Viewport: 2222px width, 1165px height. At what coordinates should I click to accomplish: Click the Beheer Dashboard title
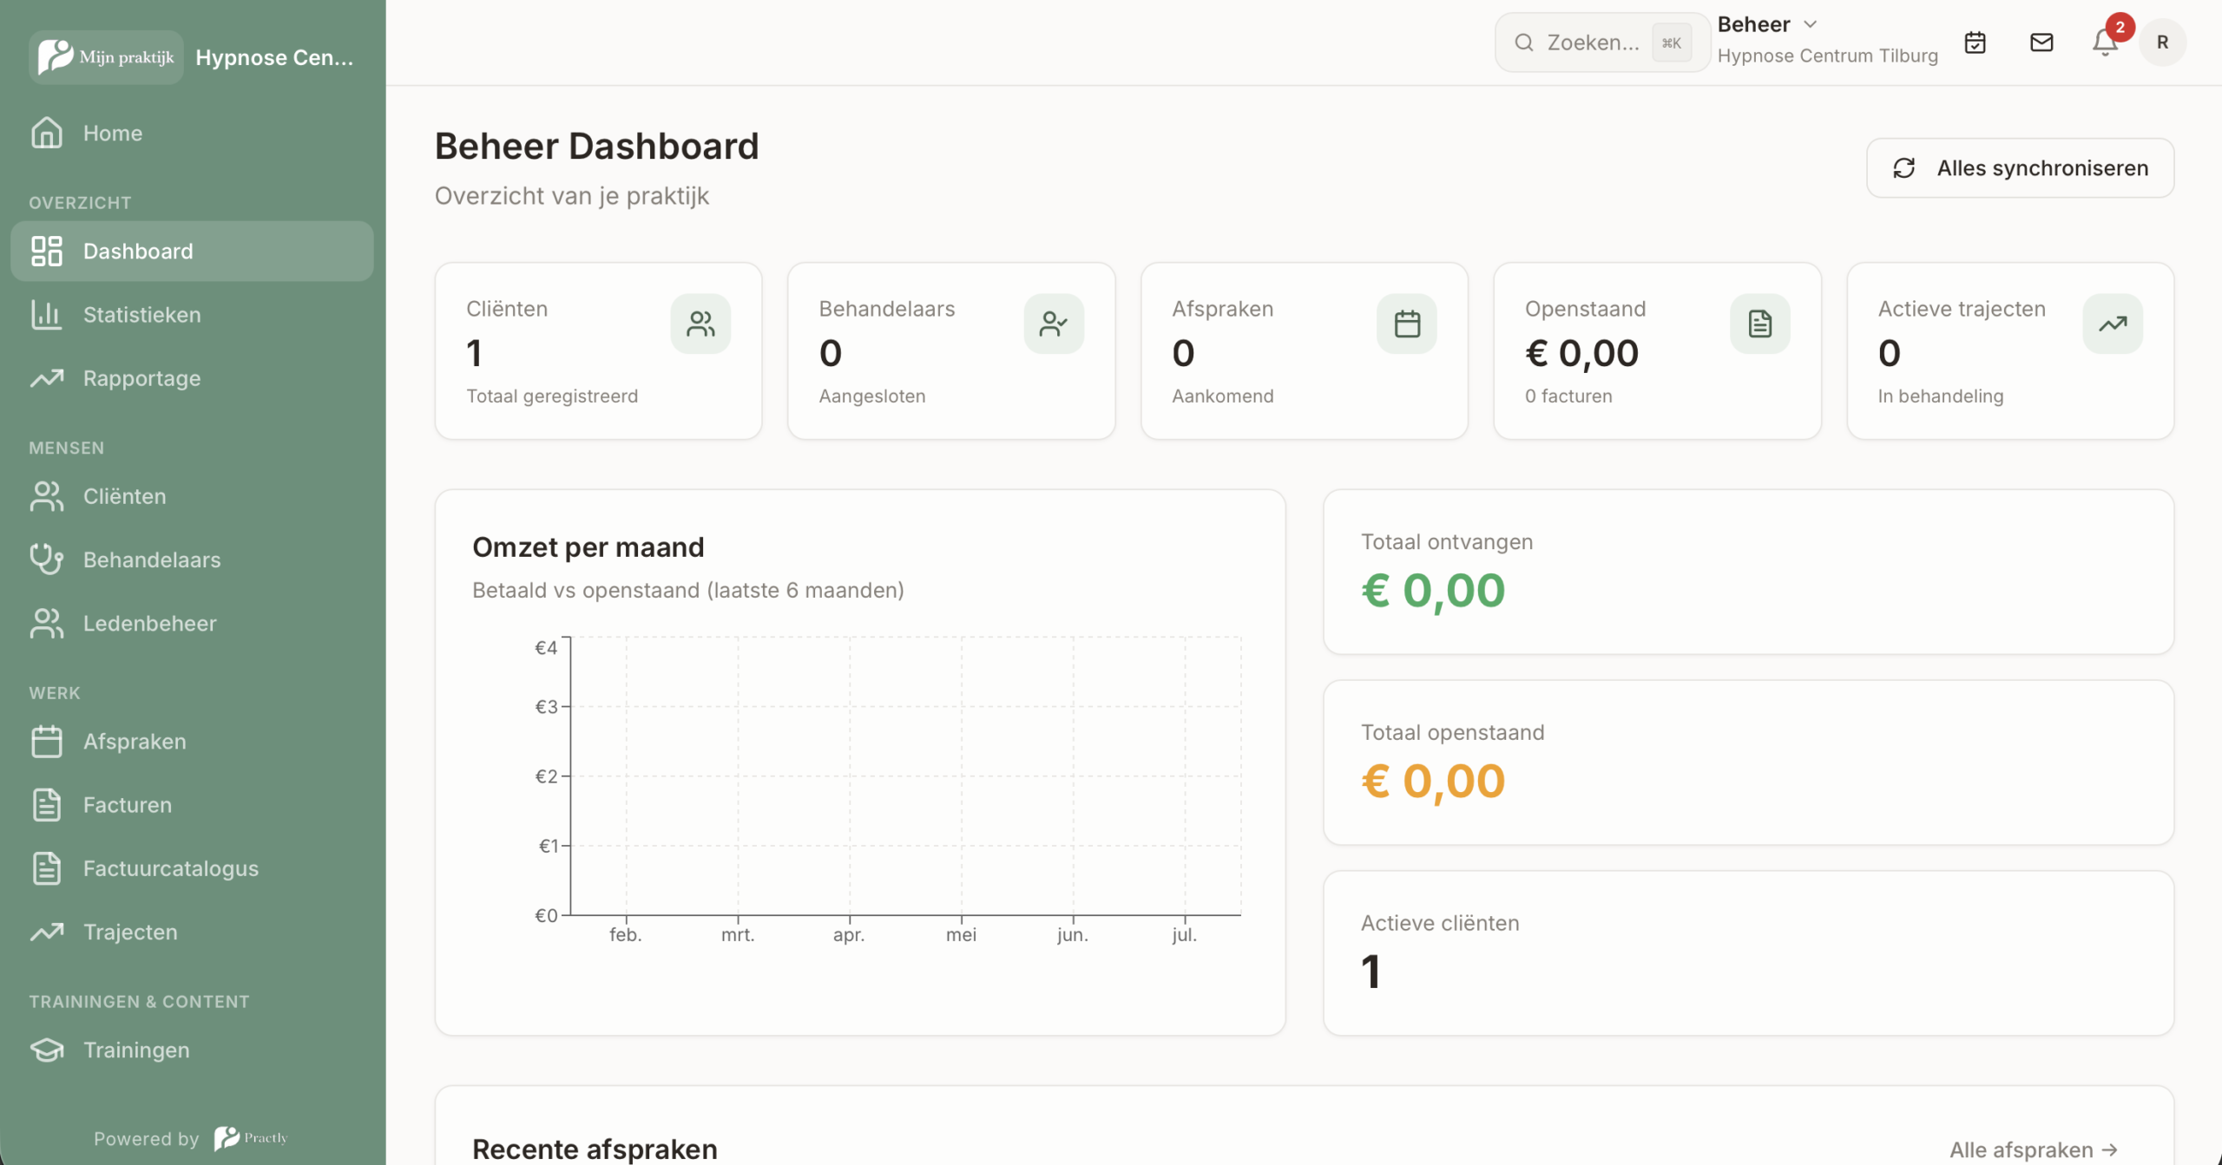point(596,146)
